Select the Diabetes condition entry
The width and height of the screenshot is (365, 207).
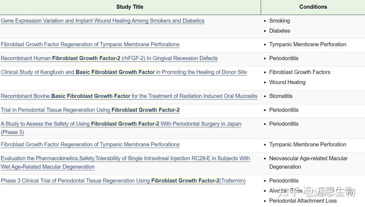(279, 31)
